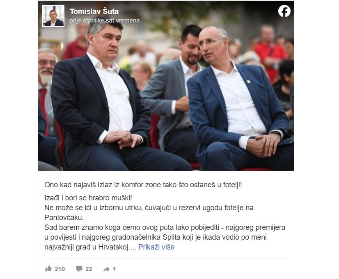Click the 210 likes count
Image resolution: width=339 pixels, height=279 pixels.
[x=60, y=269]
